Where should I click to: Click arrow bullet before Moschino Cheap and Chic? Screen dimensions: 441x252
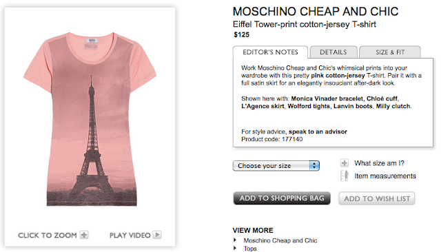235,240
